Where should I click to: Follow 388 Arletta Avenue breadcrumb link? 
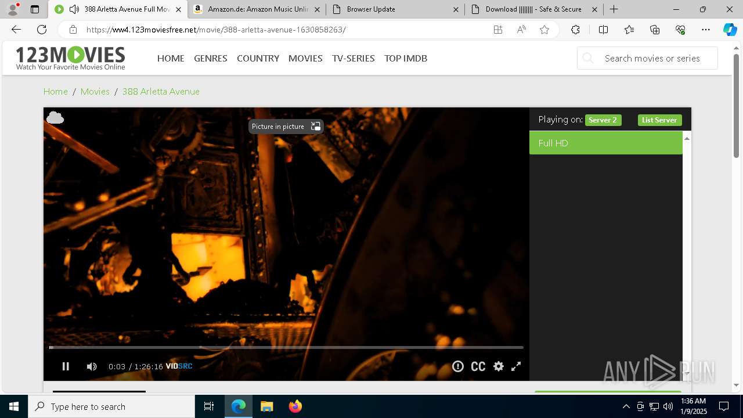point(161,91)
